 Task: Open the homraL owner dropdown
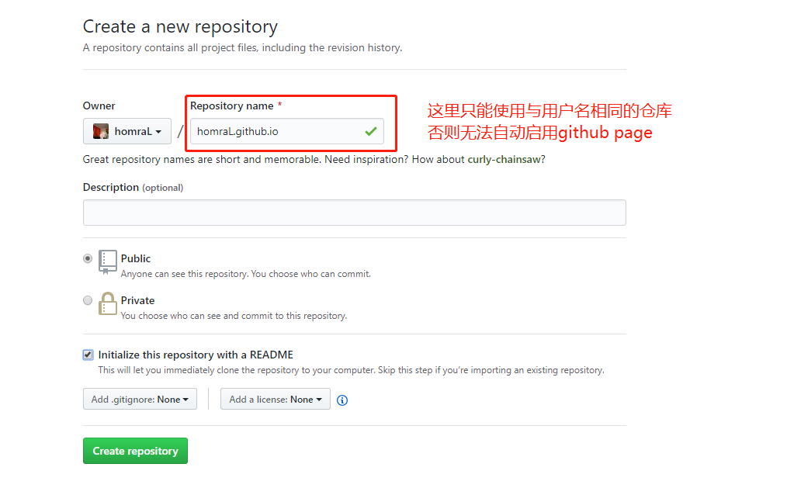127,131
